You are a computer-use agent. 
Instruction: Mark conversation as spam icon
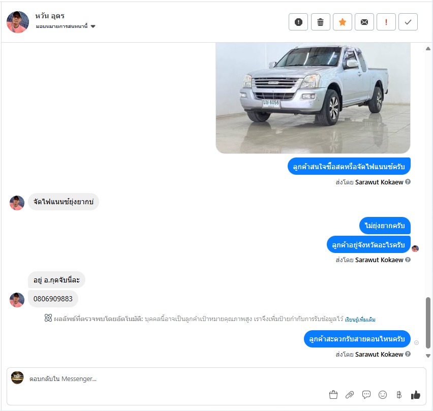[298, 22]
